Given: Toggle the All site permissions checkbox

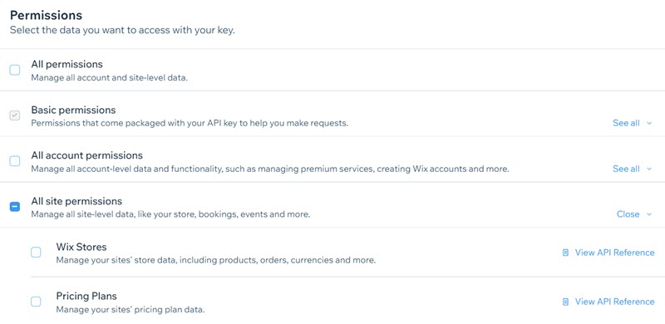Looking at the screenshot, I should click(15, 207).
